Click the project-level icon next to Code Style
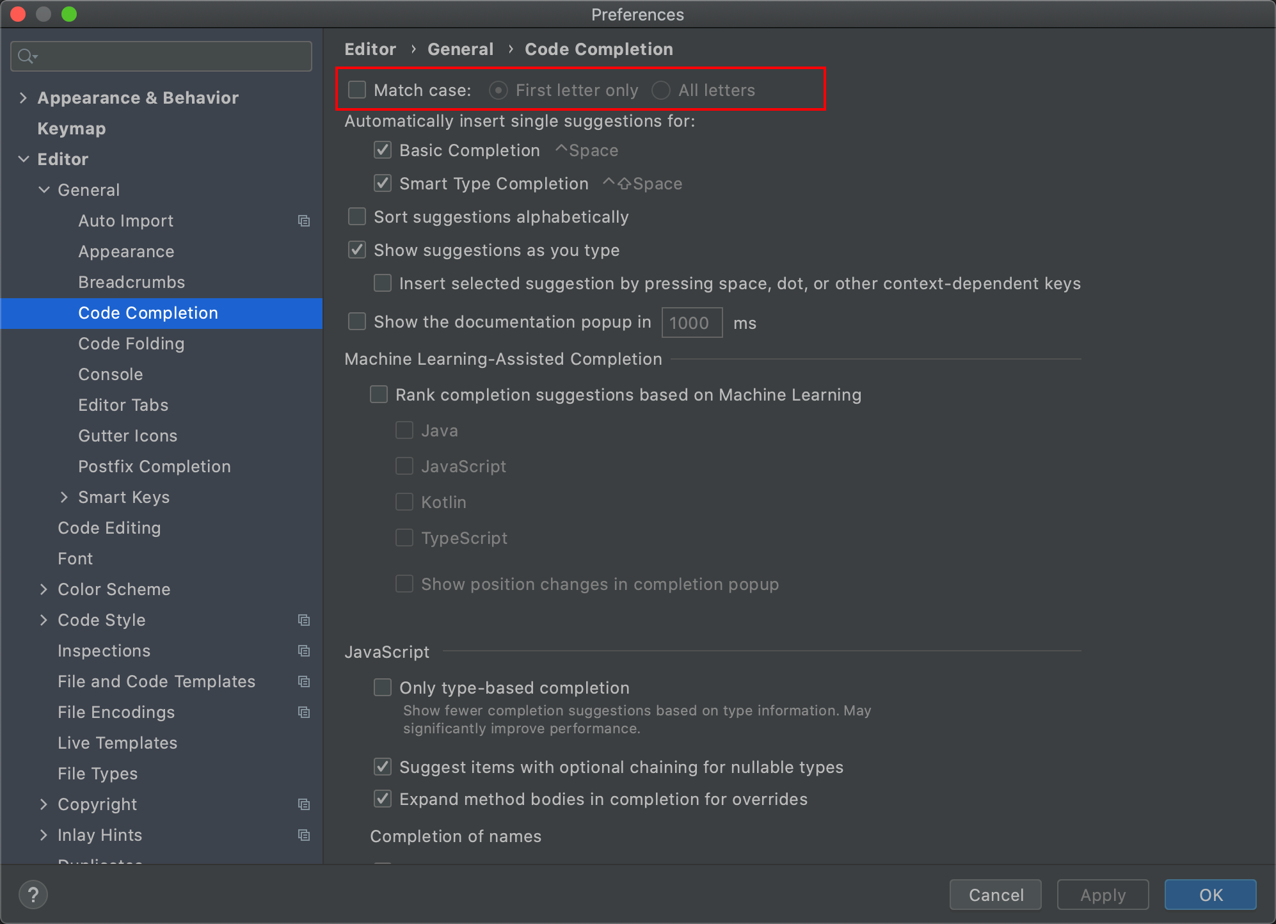The image size is (1276, 924). tap(304, 620)
